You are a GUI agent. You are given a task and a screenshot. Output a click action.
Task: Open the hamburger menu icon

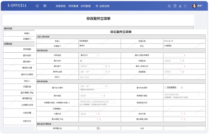[45, 6]
